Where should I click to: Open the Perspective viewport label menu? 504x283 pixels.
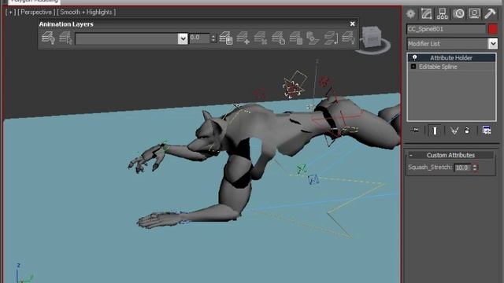[36, 13]
